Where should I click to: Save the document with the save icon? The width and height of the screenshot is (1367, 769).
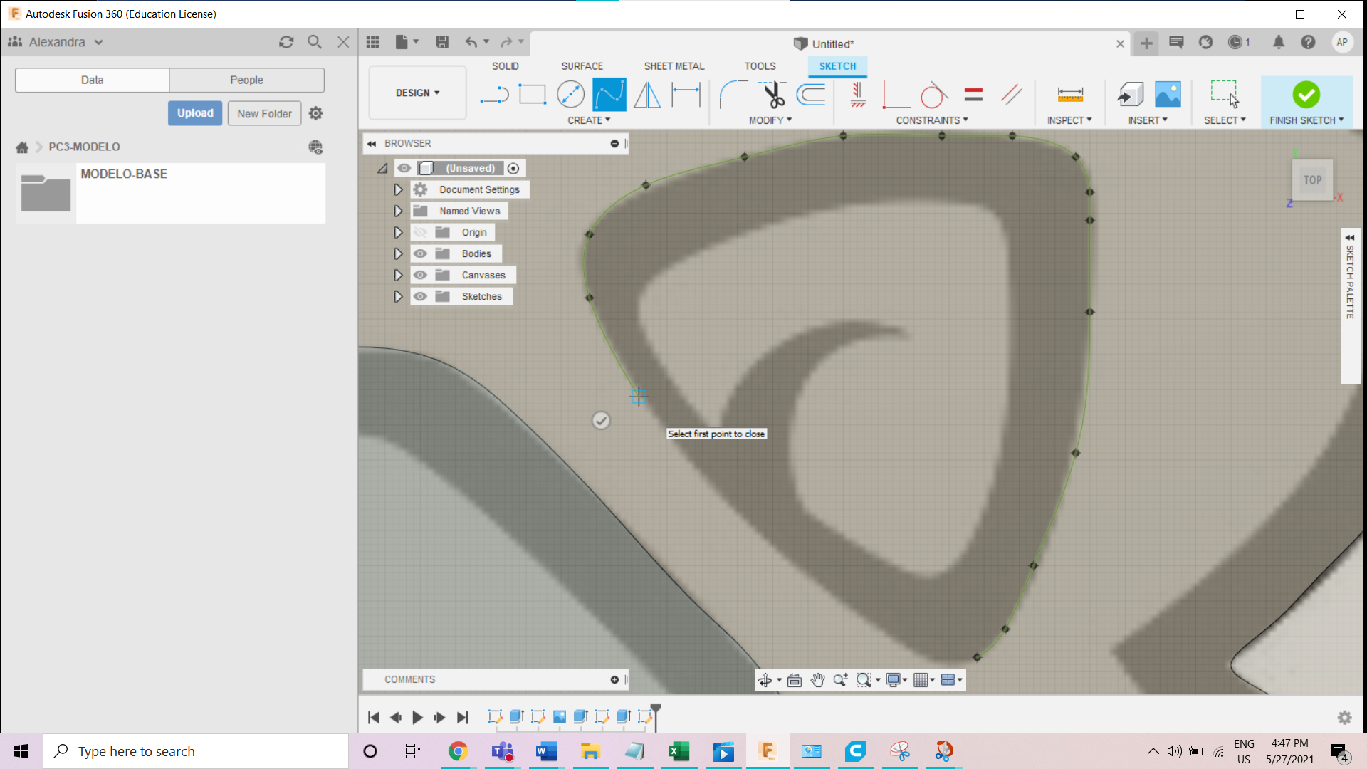tap(442, 42)
